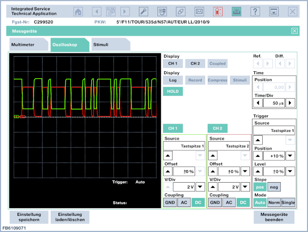Image resolution: width=308 pixels, height=232 pixels.
Task: Raise CH 1 offset with up arrow
Action: (168, 171)
